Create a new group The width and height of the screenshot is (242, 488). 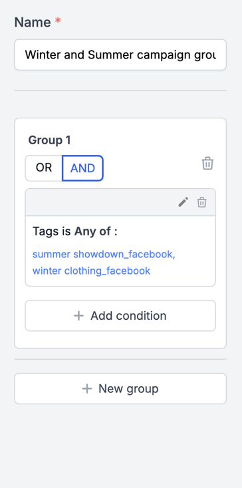click(x=120, y=389)
